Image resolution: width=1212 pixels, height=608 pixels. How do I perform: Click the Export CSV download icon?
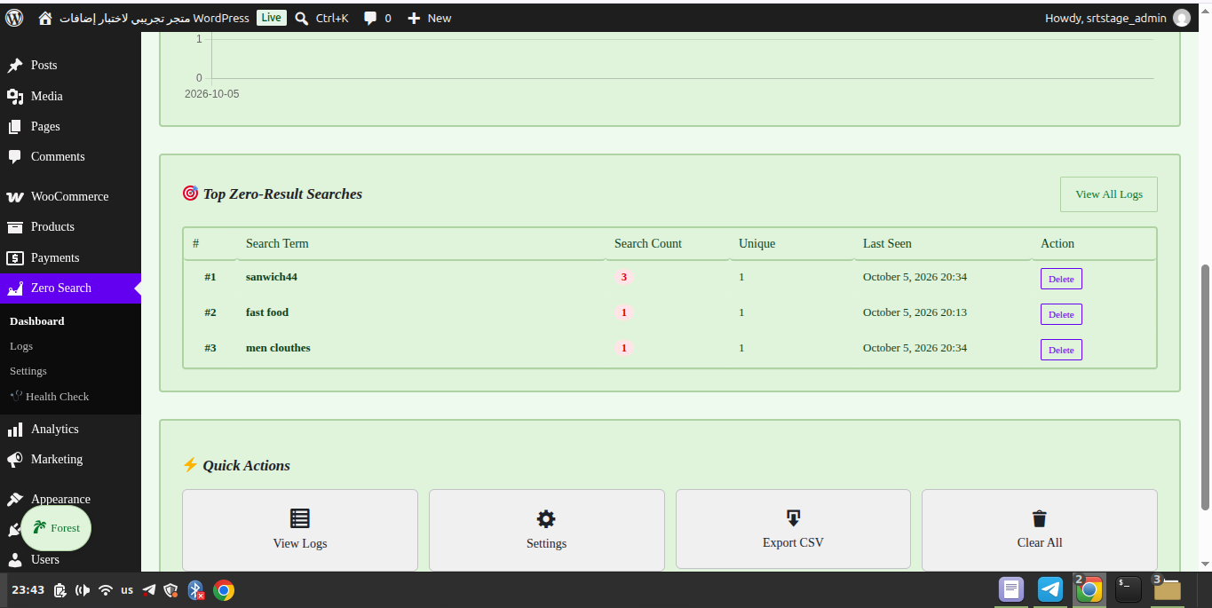(793, 517)
